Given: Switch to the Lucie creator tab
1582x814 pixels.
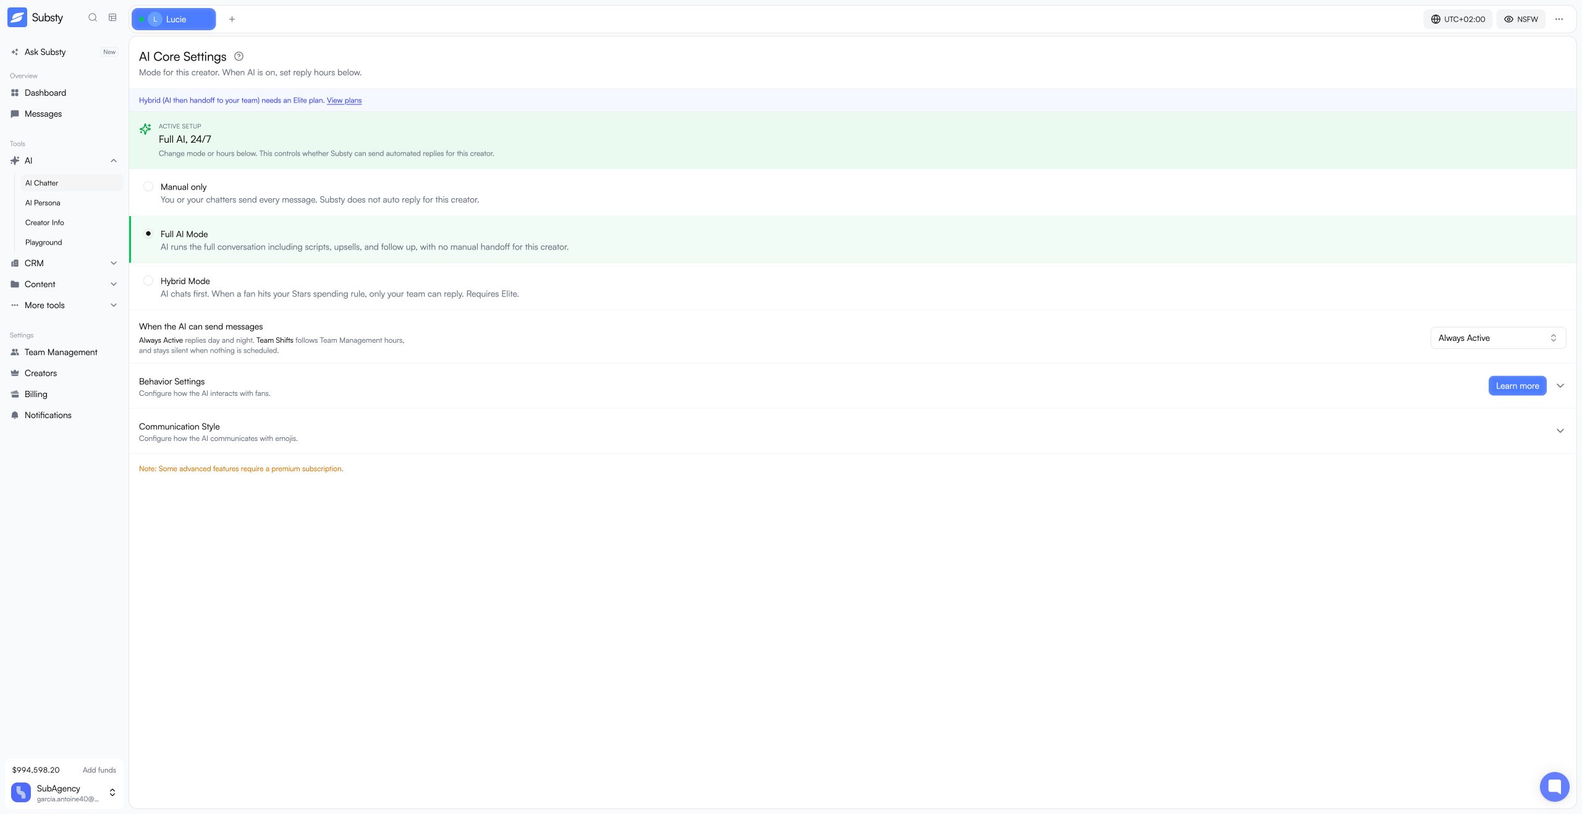Looking at the screenshot, I should (x=174, y=20).
